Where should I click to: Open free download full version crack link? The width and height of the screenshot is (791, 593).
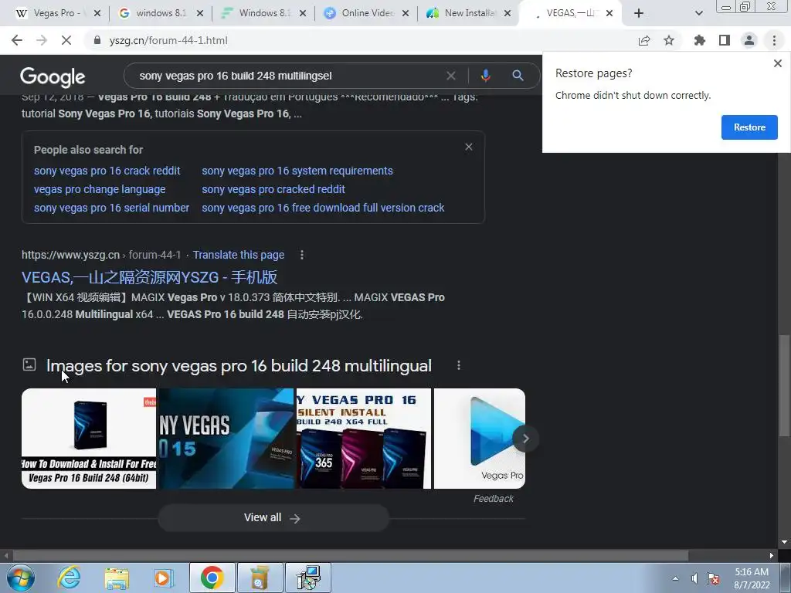tap(323, 208)
